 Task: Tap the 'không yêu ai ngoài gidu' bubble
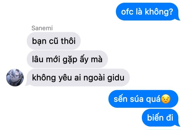[78, 77]
